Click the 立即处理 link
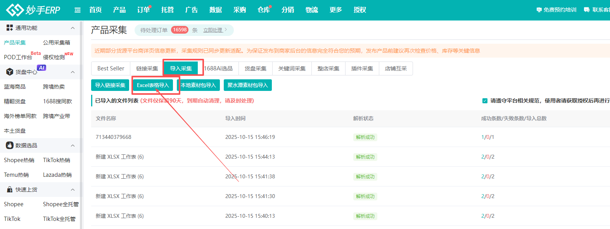The width and height of the screenshot is (610, 229). 213,30
